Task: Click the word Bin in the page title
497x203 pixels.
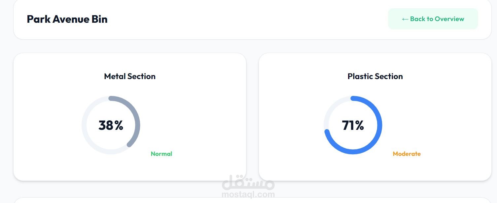Action: pos(99,19)
